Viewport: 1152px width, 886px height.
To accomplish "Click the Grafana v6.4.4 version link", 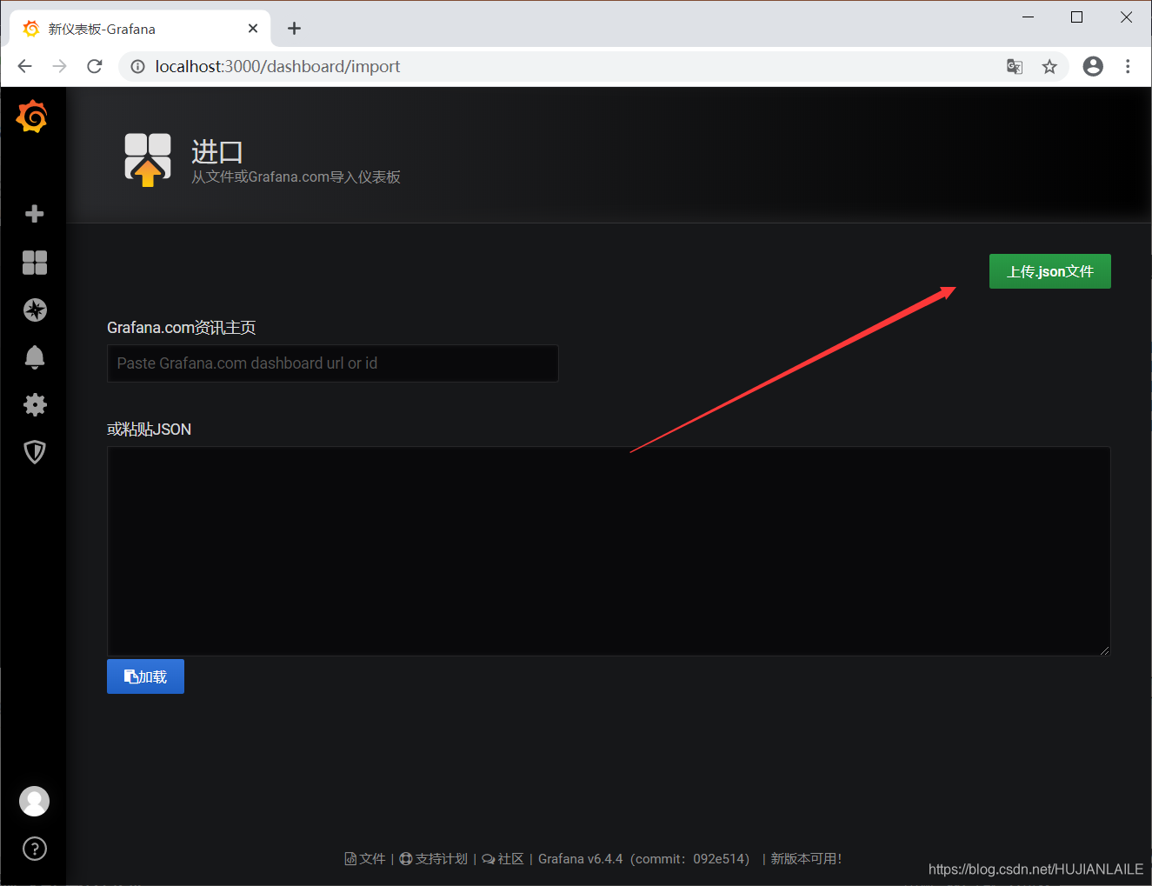I will tap(643, 859).
